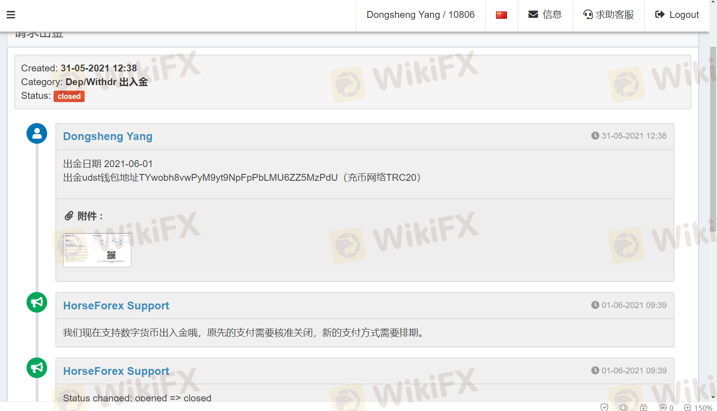The width and height of the screenshot is (717, 411).
Task: Open the Dongsheng Yang / 10806 account menu
Action: [x=420, y=15]
